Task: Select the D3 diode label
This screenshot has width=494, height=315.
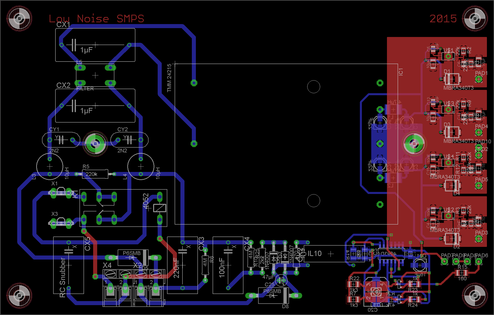Action: pos(447,125)
